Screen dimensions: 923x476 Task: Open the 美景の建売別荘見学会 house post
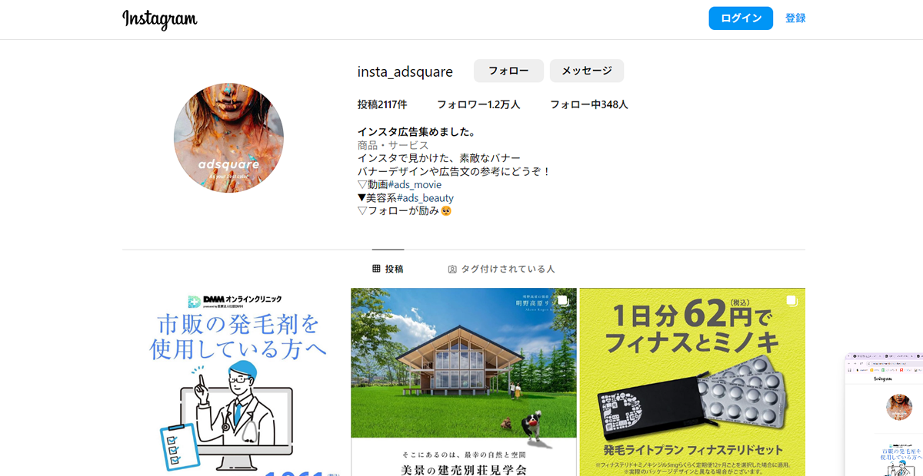tap(464, 382)
